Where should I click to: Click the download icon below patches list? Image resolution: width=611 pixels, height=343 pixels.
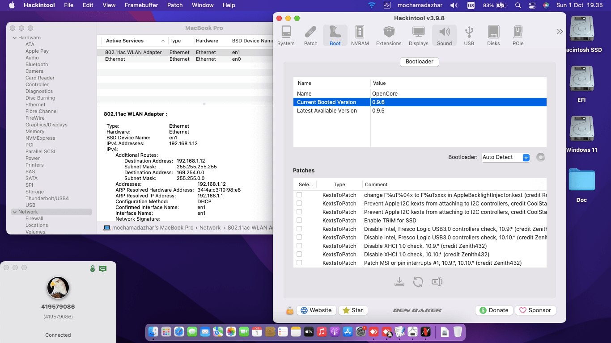tap(399, 282)
